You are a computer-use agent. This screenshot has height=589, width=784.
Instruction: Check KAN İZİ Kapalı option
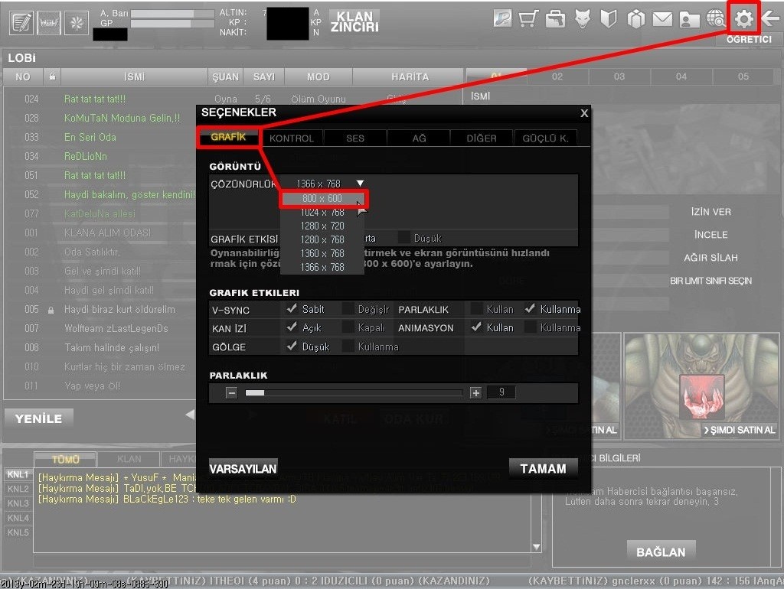coord(348,327)
